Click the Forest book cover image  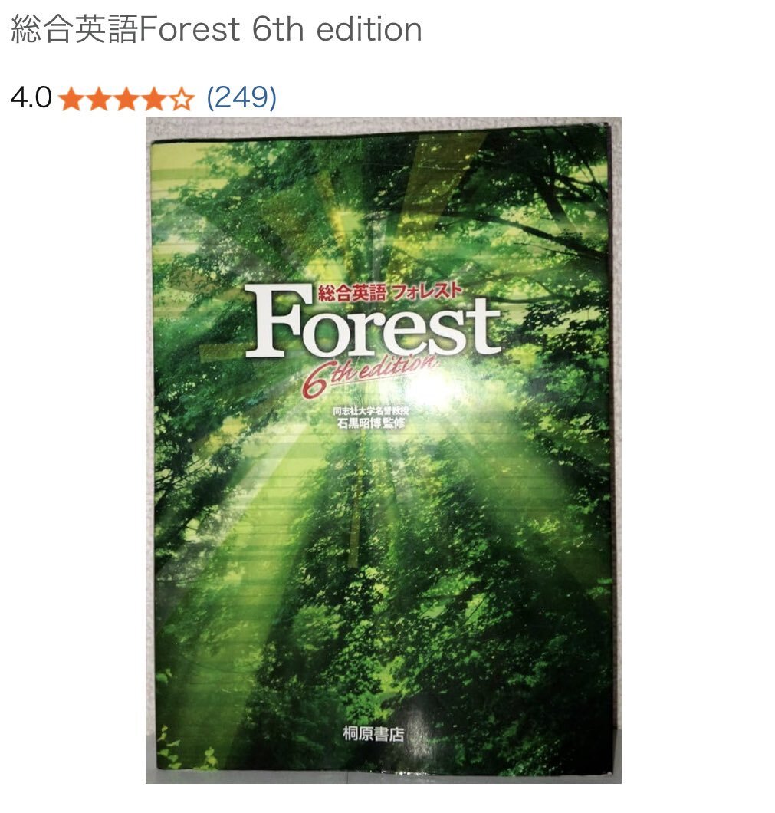point(383,450)
